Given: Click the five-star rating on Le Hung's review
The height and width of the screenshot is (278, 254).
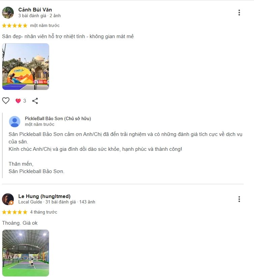Looking at the screenshot, I should tap(15, 212).
